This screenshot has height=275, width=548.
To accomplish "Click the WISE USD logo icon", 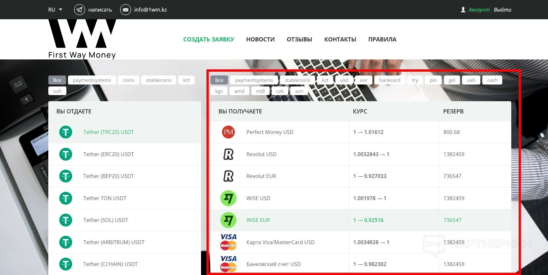I will pos(228,198).
